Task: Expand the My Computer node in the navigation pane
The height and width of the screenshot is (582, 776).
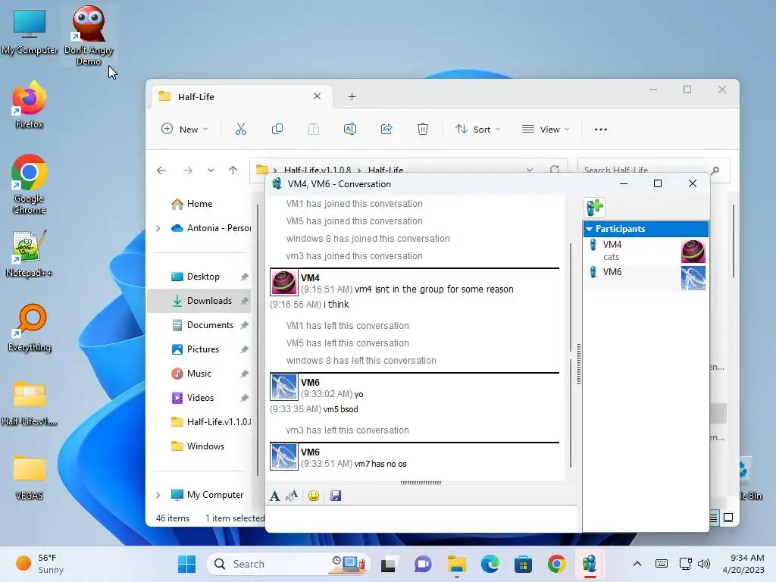Action: click(x=158, y=495)
